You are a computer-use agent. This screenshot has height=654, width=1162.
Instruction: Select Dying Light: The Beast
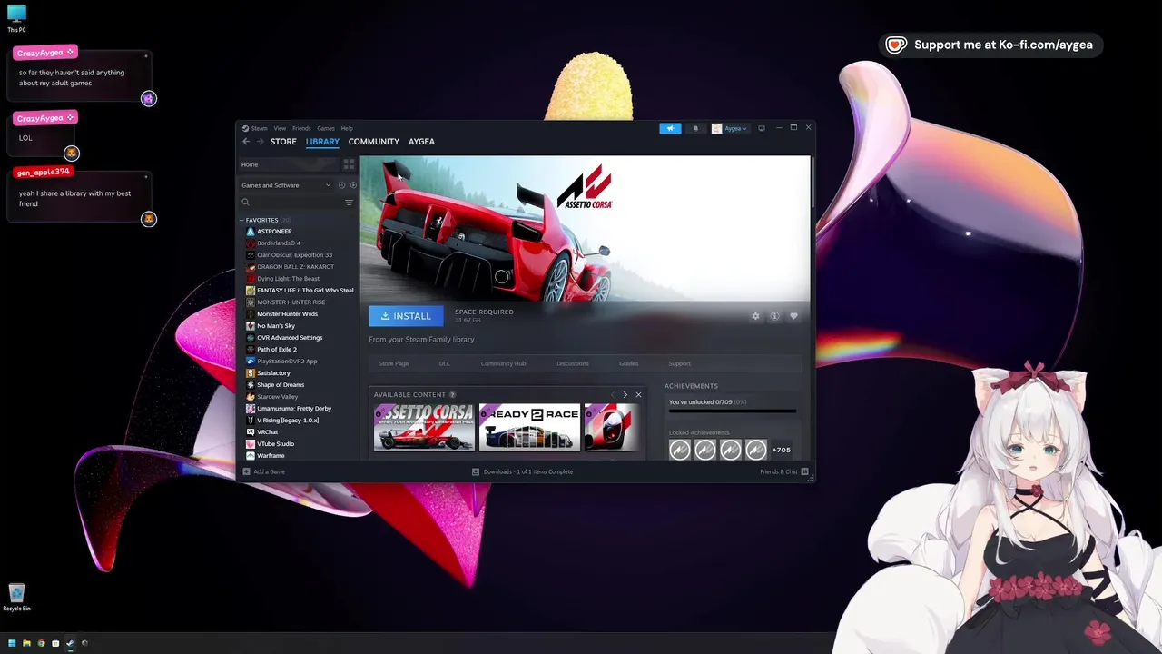288,279
